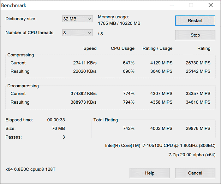This screenshot has height=184, width=221.
Task: Click the 7-Zip 20.00 alpha version label
Action: (192, 154)
